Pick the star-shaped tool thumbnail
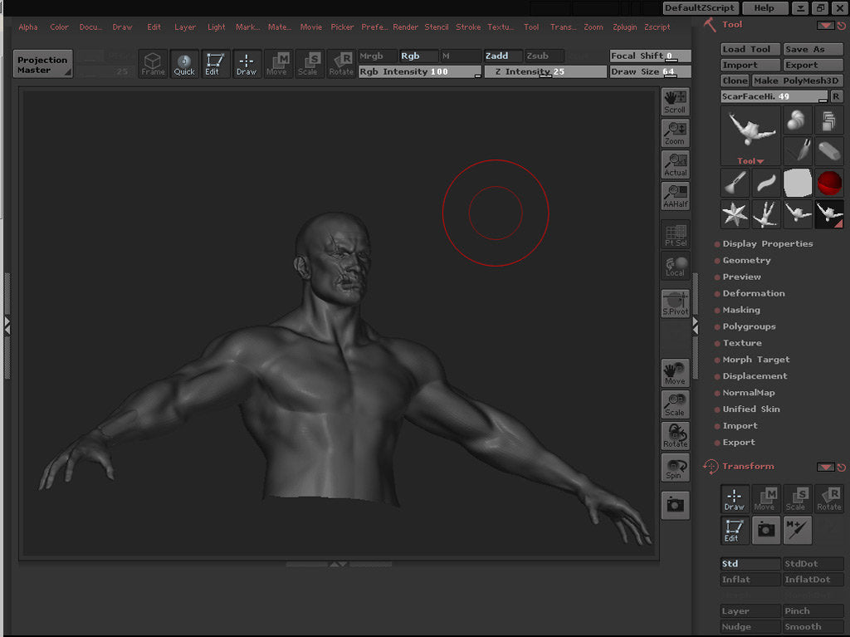 (x=735, y=214)
